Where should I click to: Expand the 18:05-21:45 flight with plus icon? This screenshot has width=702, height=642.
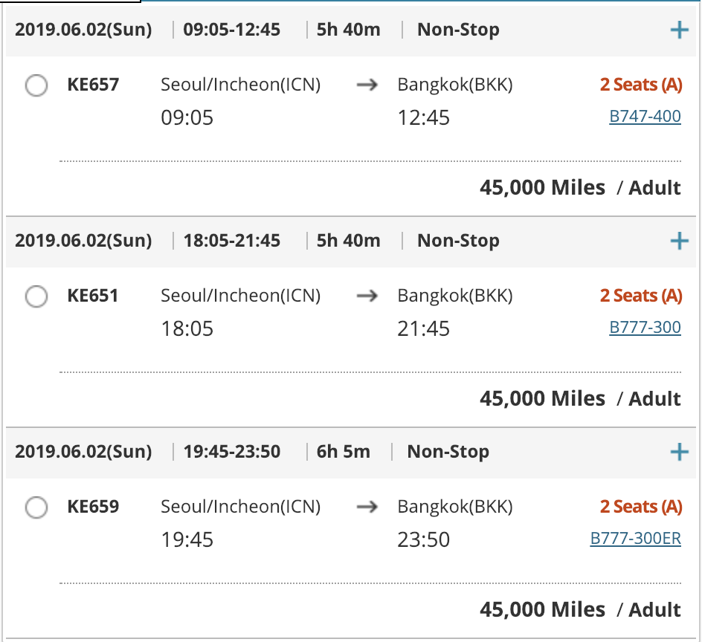[679, 241]
